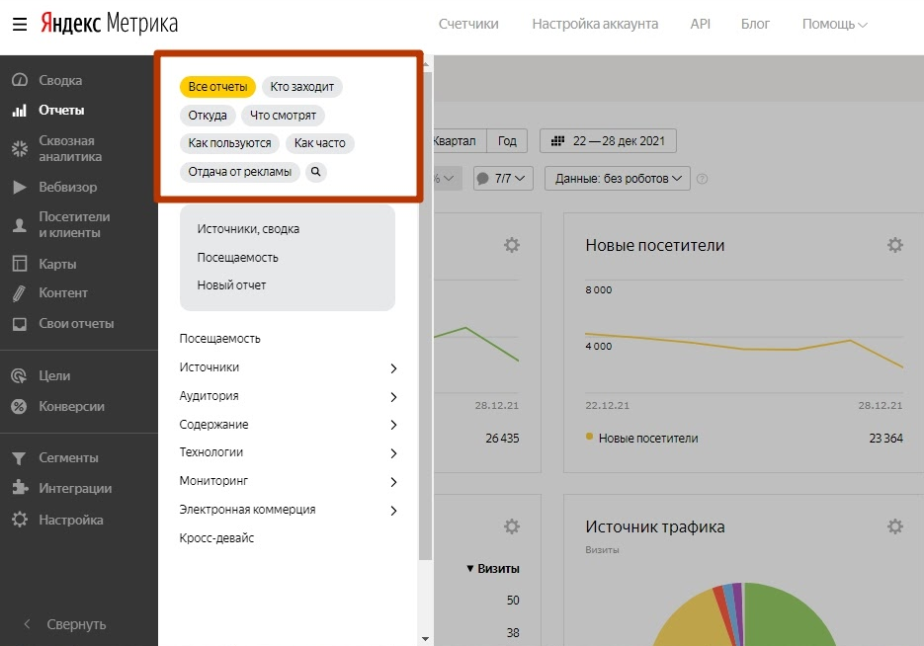Click the search magnifier chip in reports panel
The height and width of the screenshot is (646, 924).
point(316,172)
